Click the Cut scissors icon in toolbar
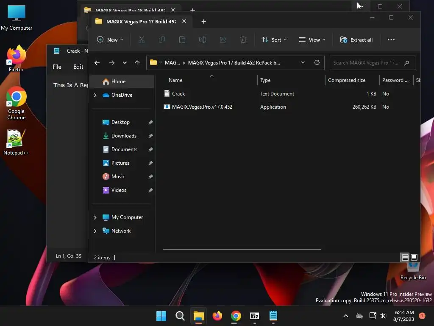This screenshot has height=326, width=434. 142,39
